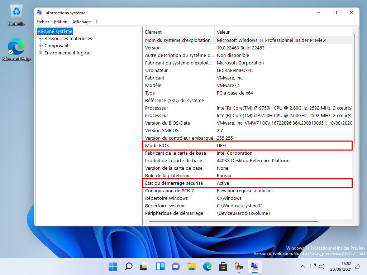Screen dimensions: 367x275
Task: Expand the Composants node
Action: 40,45
